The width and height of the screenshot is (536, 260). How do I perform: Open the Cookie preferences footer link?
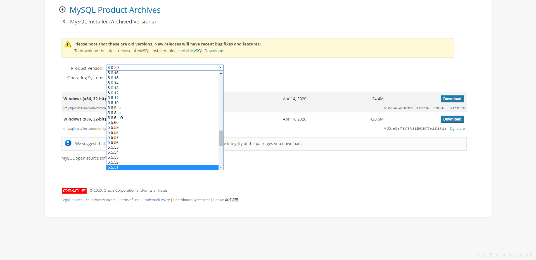tap(226, 200)
